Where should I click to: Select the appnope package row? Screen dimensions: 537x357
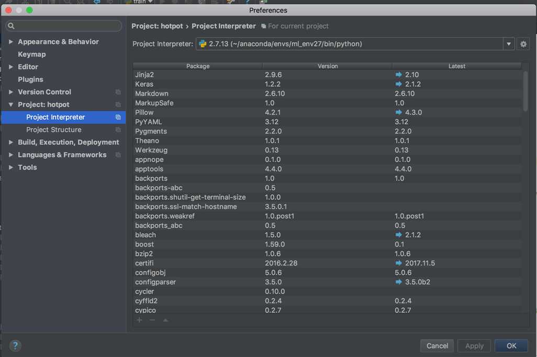coord(328,159)
